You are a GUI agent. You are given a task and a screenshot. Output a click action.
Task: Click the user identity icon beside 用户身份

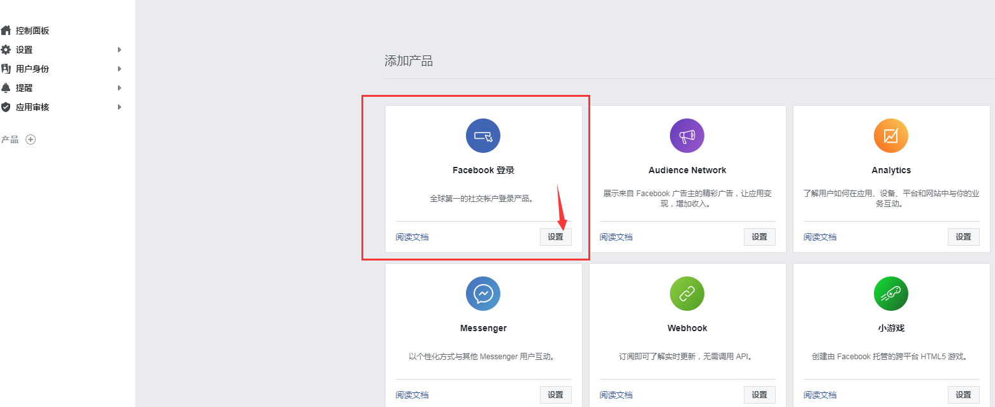(x=6, y=69)
